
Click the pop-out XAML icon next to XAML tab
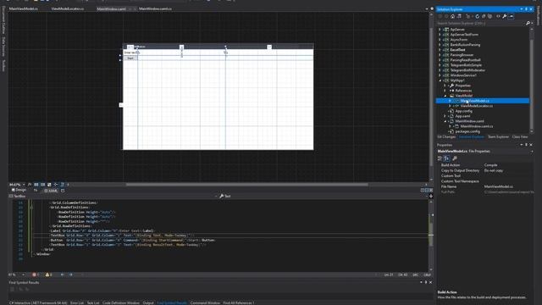[x=63, y=190]
